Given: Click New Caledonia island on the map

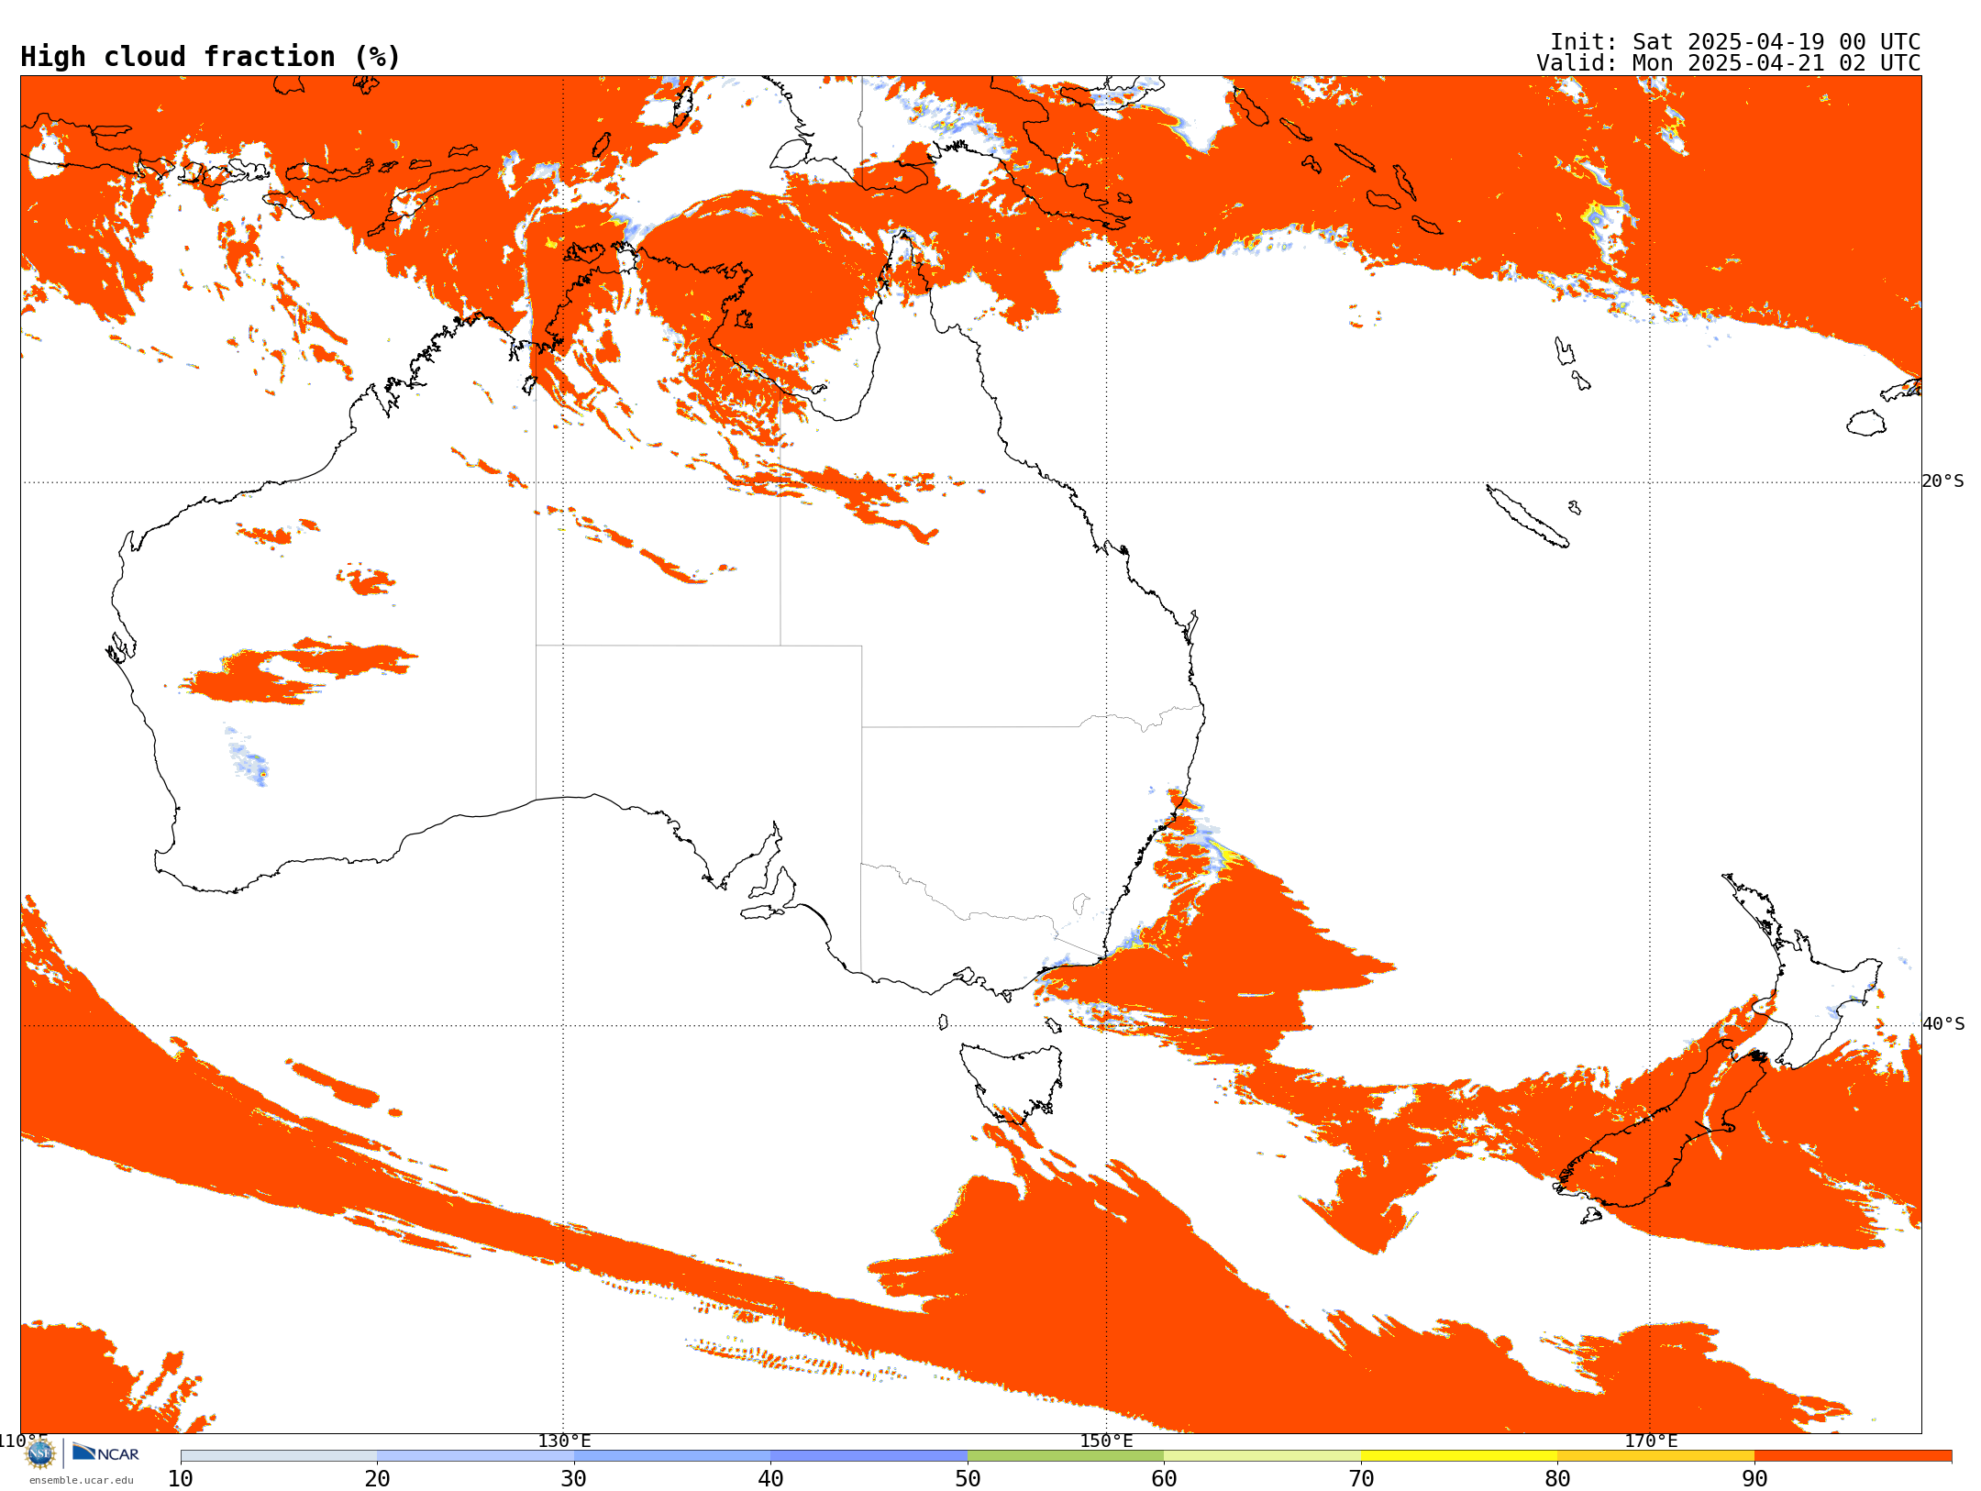Looking at the screenshot, I should (x=1527, y=516).
